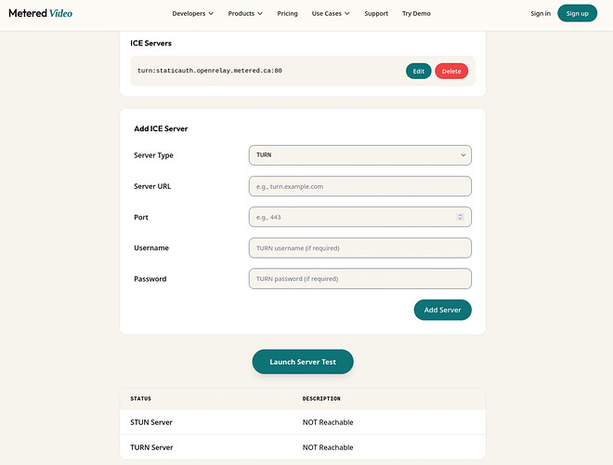The height and width of the screenshot is (465, 613).
Task: Click the Launch Server Test button
Action: pyautogui.click(x=303, y=362)
